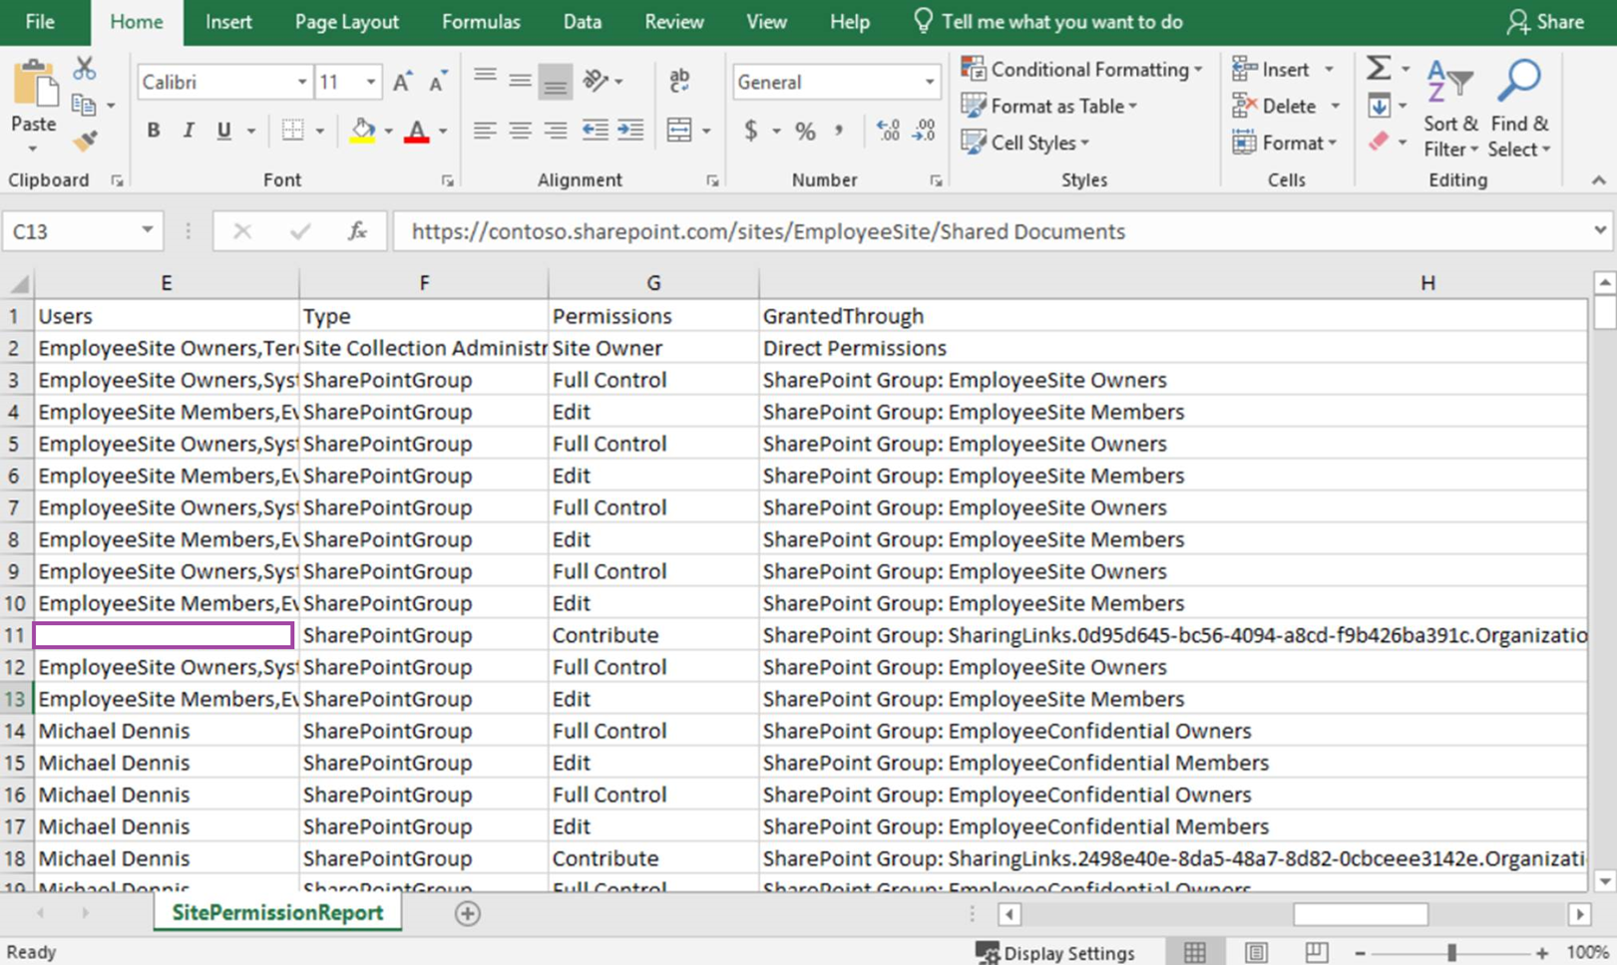The width and height of the screenshot is (1617, 965).
Task: Click Merge & Center icon
Action: (x=680, y=131)
